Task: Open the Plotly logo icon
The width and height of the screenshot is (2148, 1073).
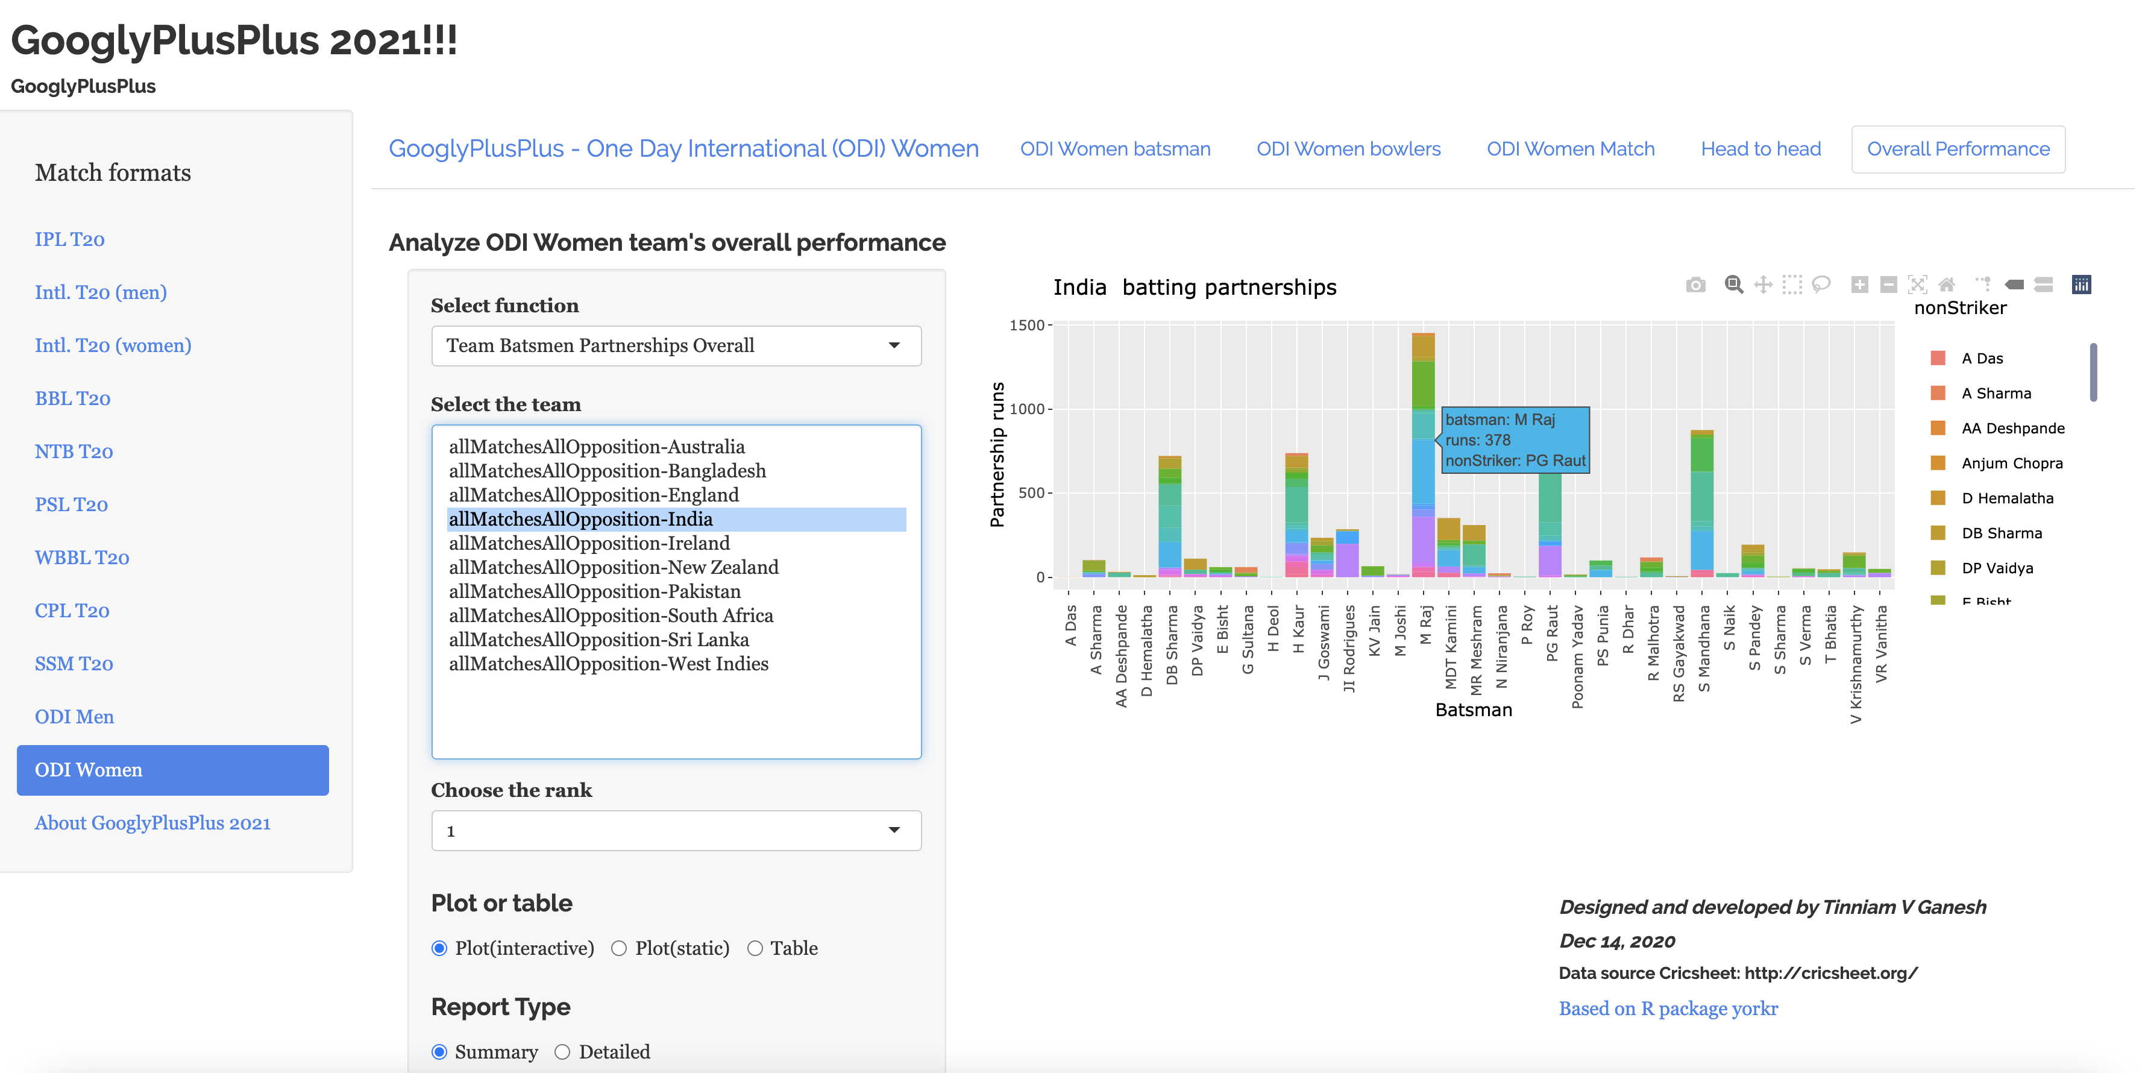Action: click(2081, 285)
